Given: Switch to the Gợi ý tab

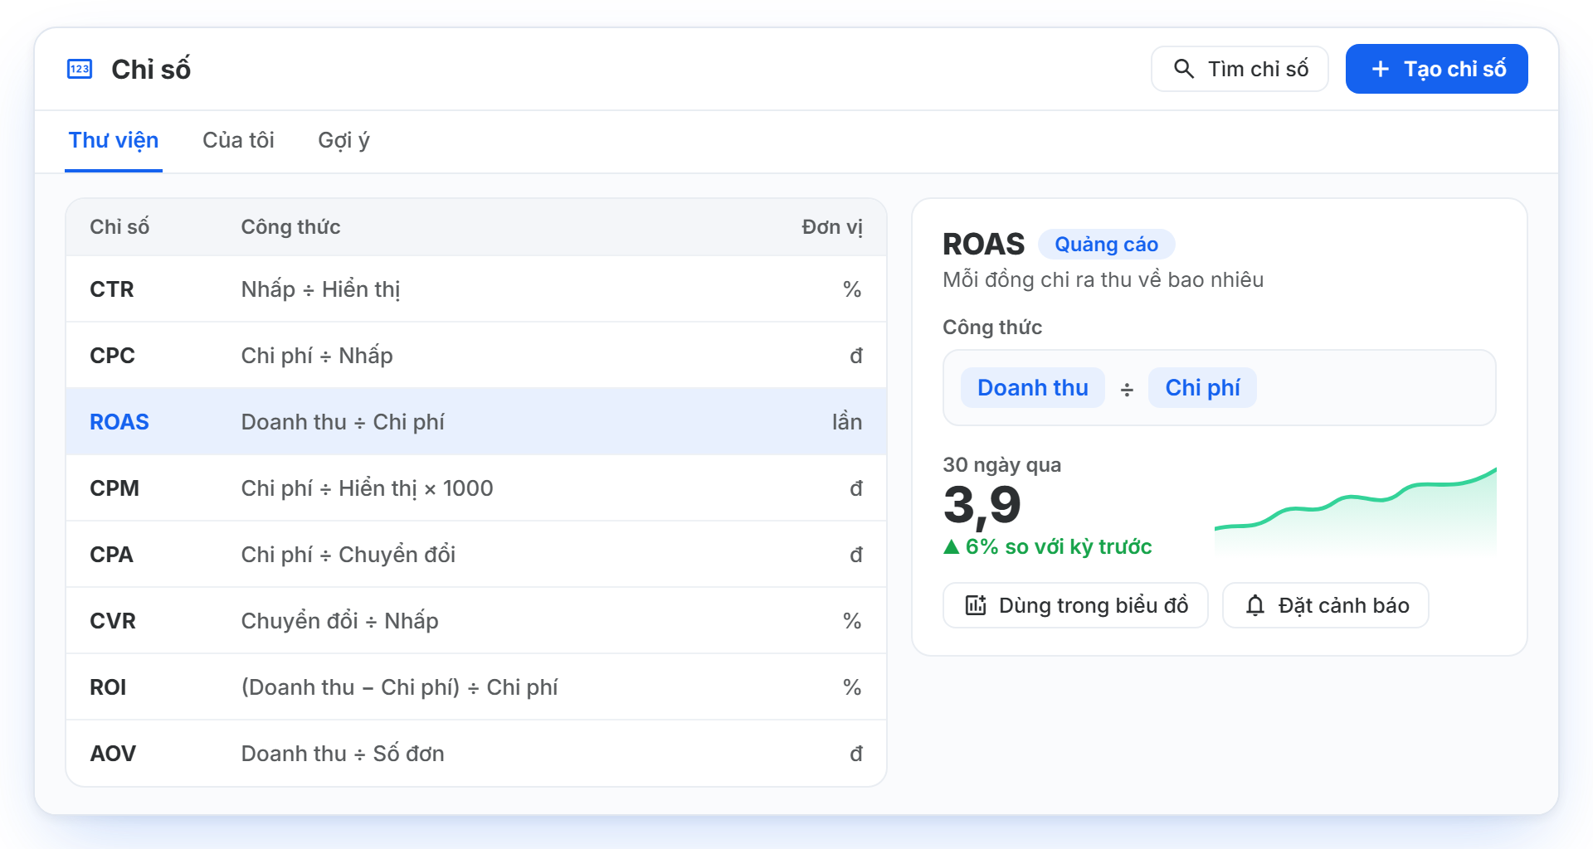Looking at the screenshot, I should 343,140.
